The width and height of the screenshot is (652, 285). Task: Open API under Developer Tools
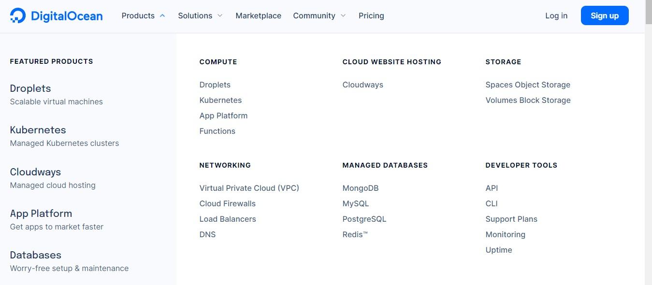point(492,188)
